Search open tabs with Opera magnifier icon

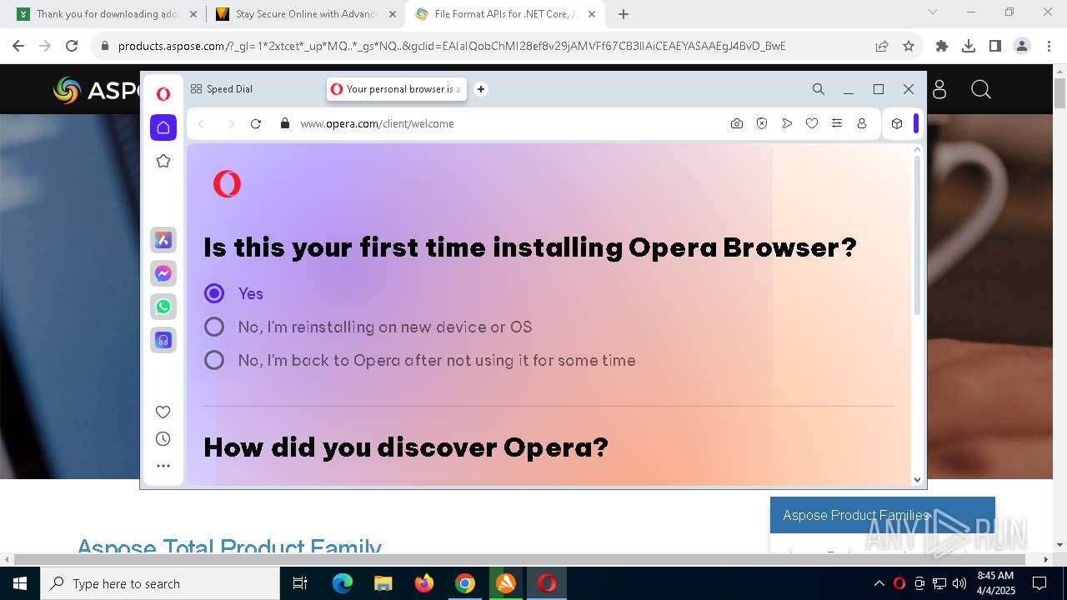coord(819,89)
